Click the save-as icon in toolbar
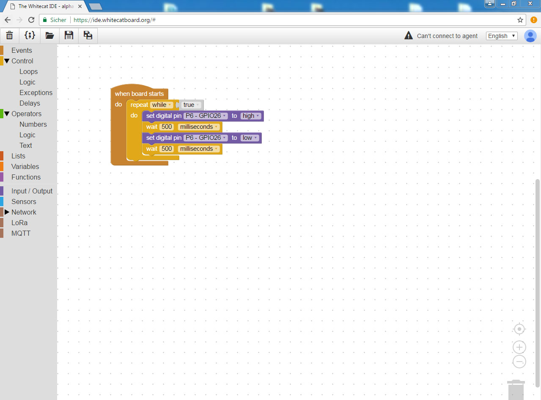Image resolution: width=541 pixels, height=400 pixels. 88,35
